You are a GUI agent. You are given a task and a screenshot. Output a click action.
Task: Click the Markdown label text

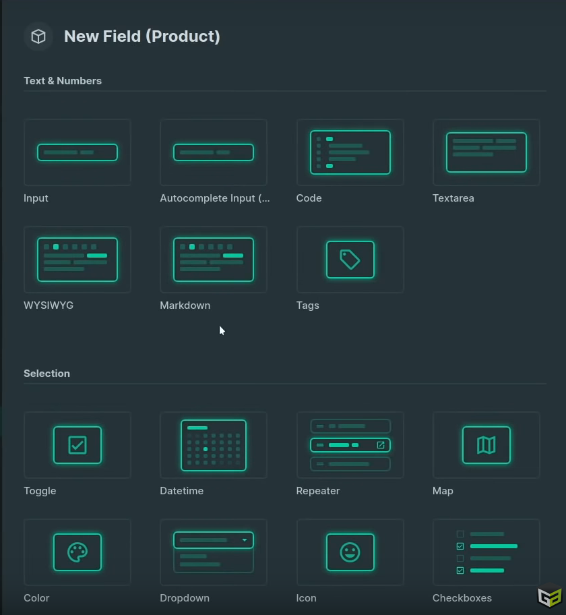185,305
